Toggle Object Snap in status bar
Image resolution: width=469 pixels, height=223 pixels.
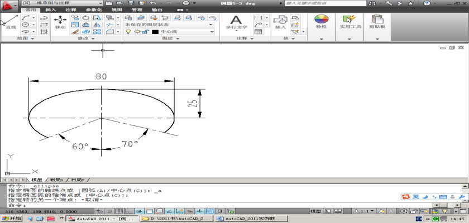point(149,211)
